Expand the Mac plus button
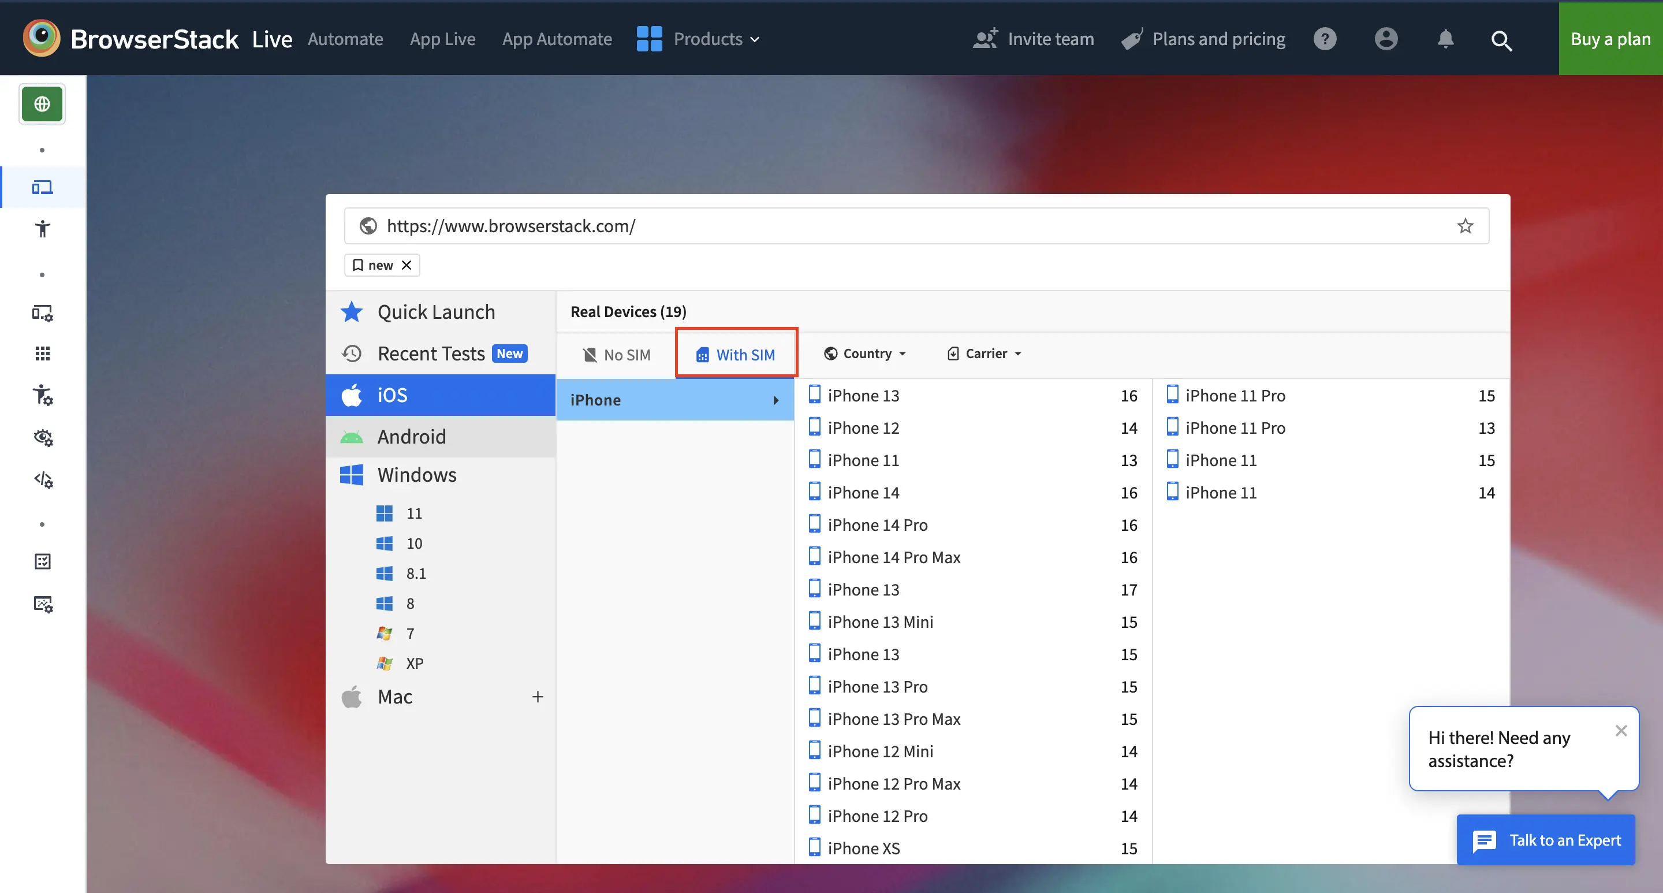Viewport: 1663px width, 893px height. tap(537, 697)
